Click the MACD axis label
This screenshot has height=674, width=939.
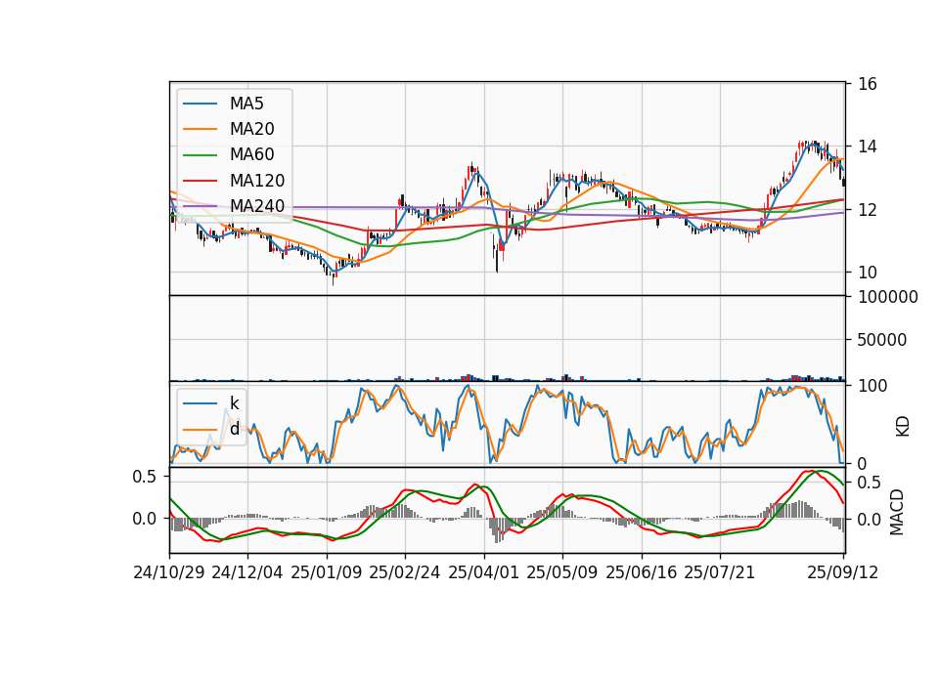[x=897, y=512]
